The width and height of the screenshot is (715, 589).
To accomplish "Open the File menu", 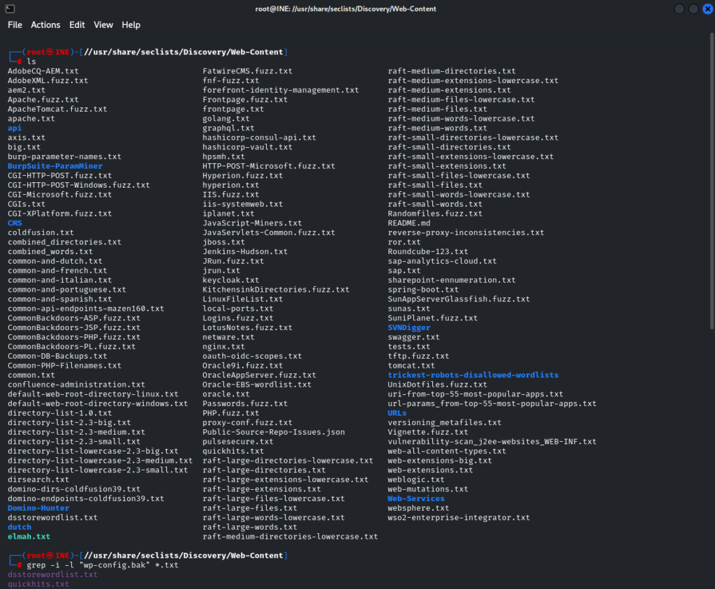I will point(15,24).
